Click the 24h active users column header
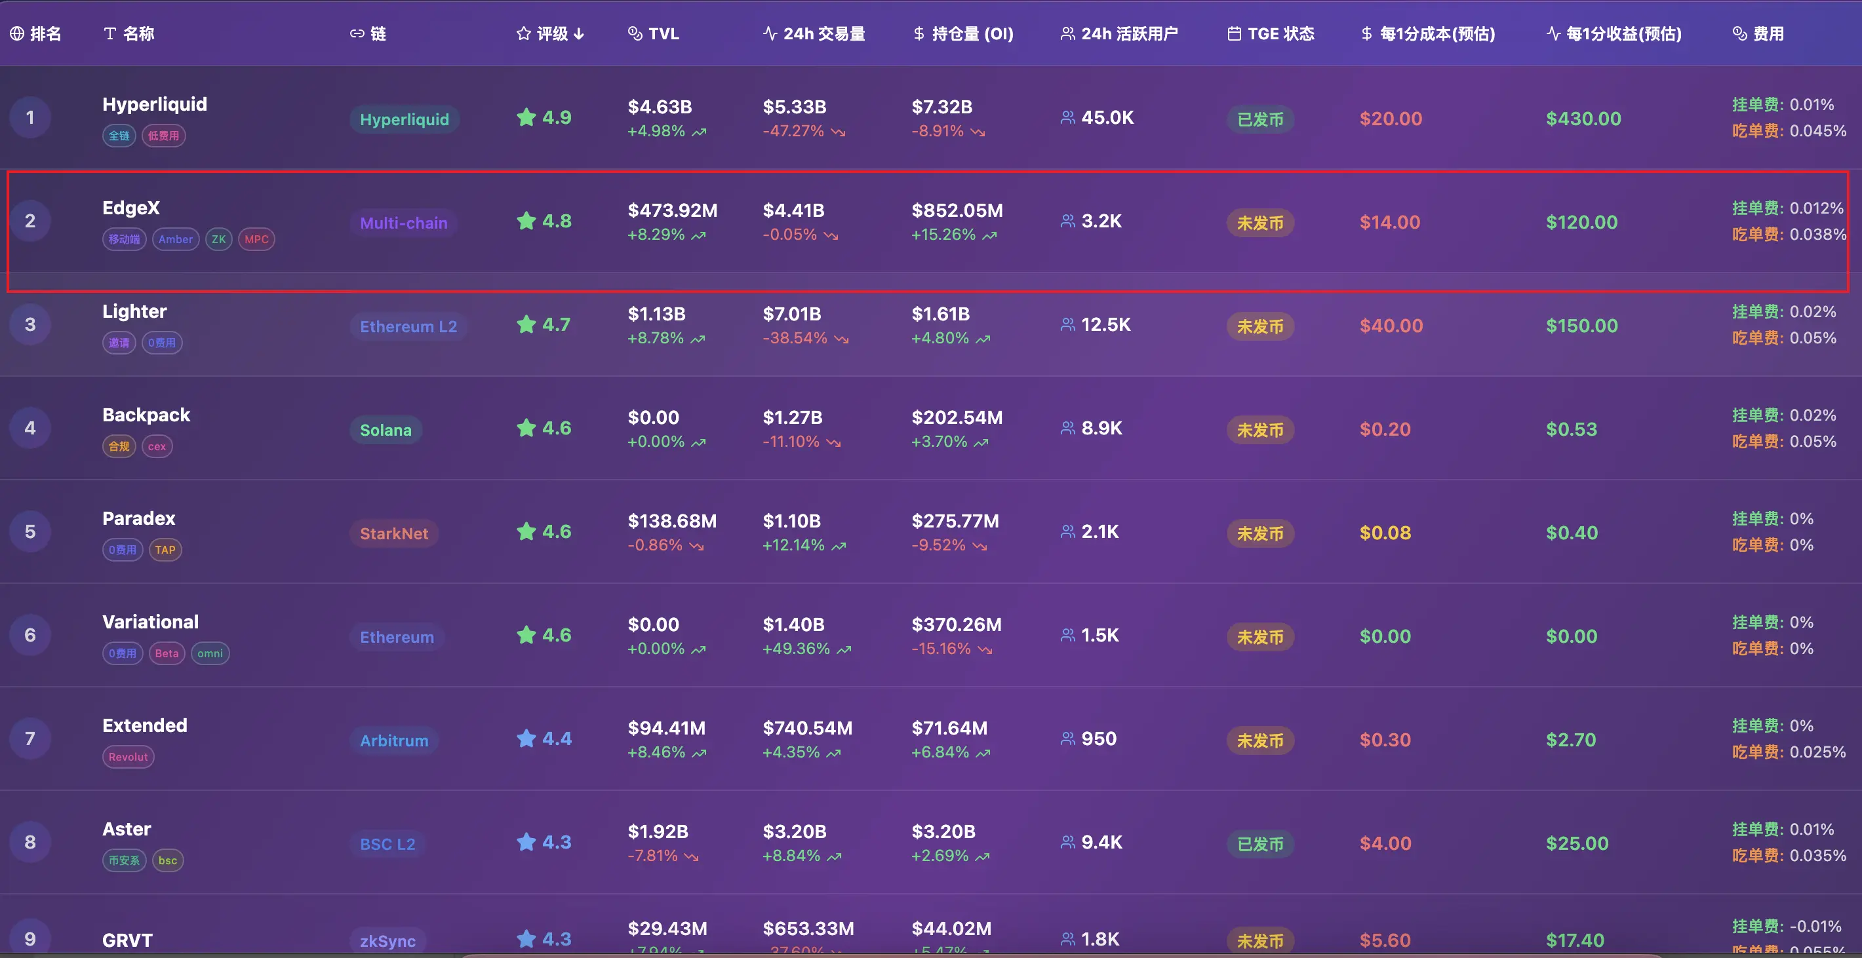The width and height of the screenshot is (1862, 958). (x=1128, y=34)
